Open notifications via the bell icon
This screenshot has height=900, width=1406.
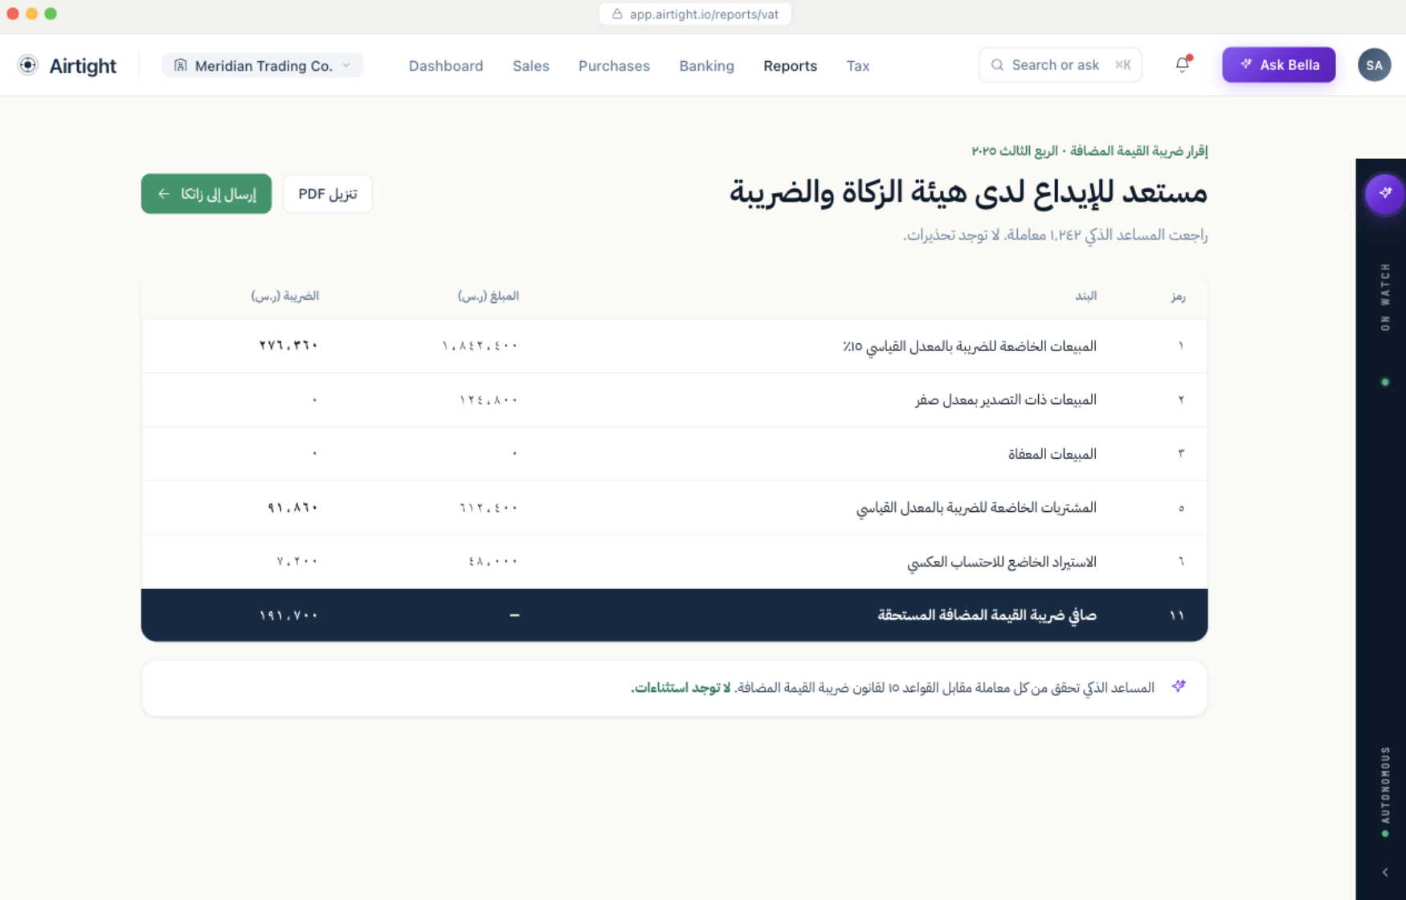[1182, 64]
